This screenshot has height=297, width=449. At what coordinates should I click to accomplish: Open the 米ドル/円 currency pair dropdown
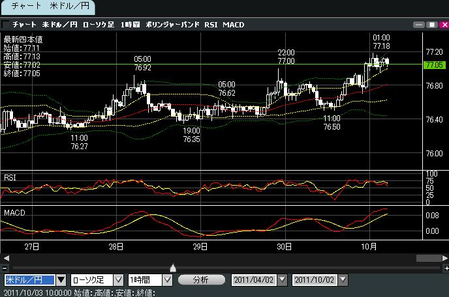(x=61, y=280)
